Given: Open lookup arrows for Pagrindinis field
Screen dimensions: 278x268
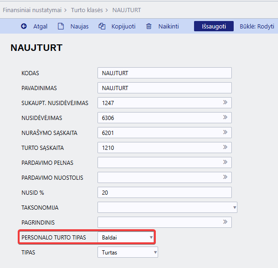Looking at the screenshot, I should 225,222.
